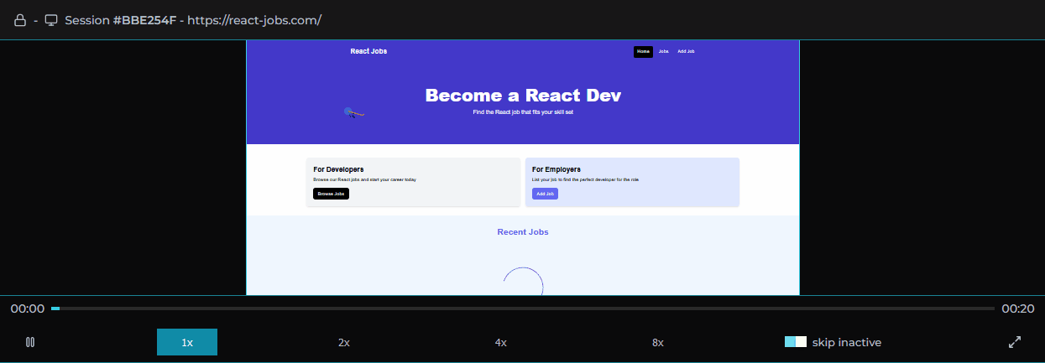Click the Recent Jobs heading

[522, 232]
